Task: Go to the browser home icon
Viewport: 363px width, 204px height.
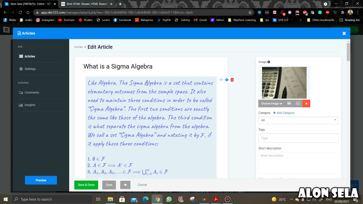Action: [x=28, y=12]
